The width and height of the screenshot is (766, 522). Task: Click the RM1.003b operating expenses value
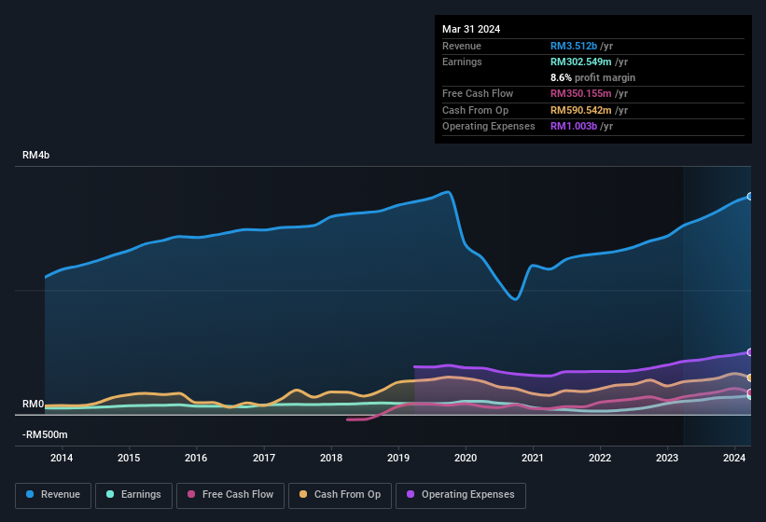coord(574,126)
